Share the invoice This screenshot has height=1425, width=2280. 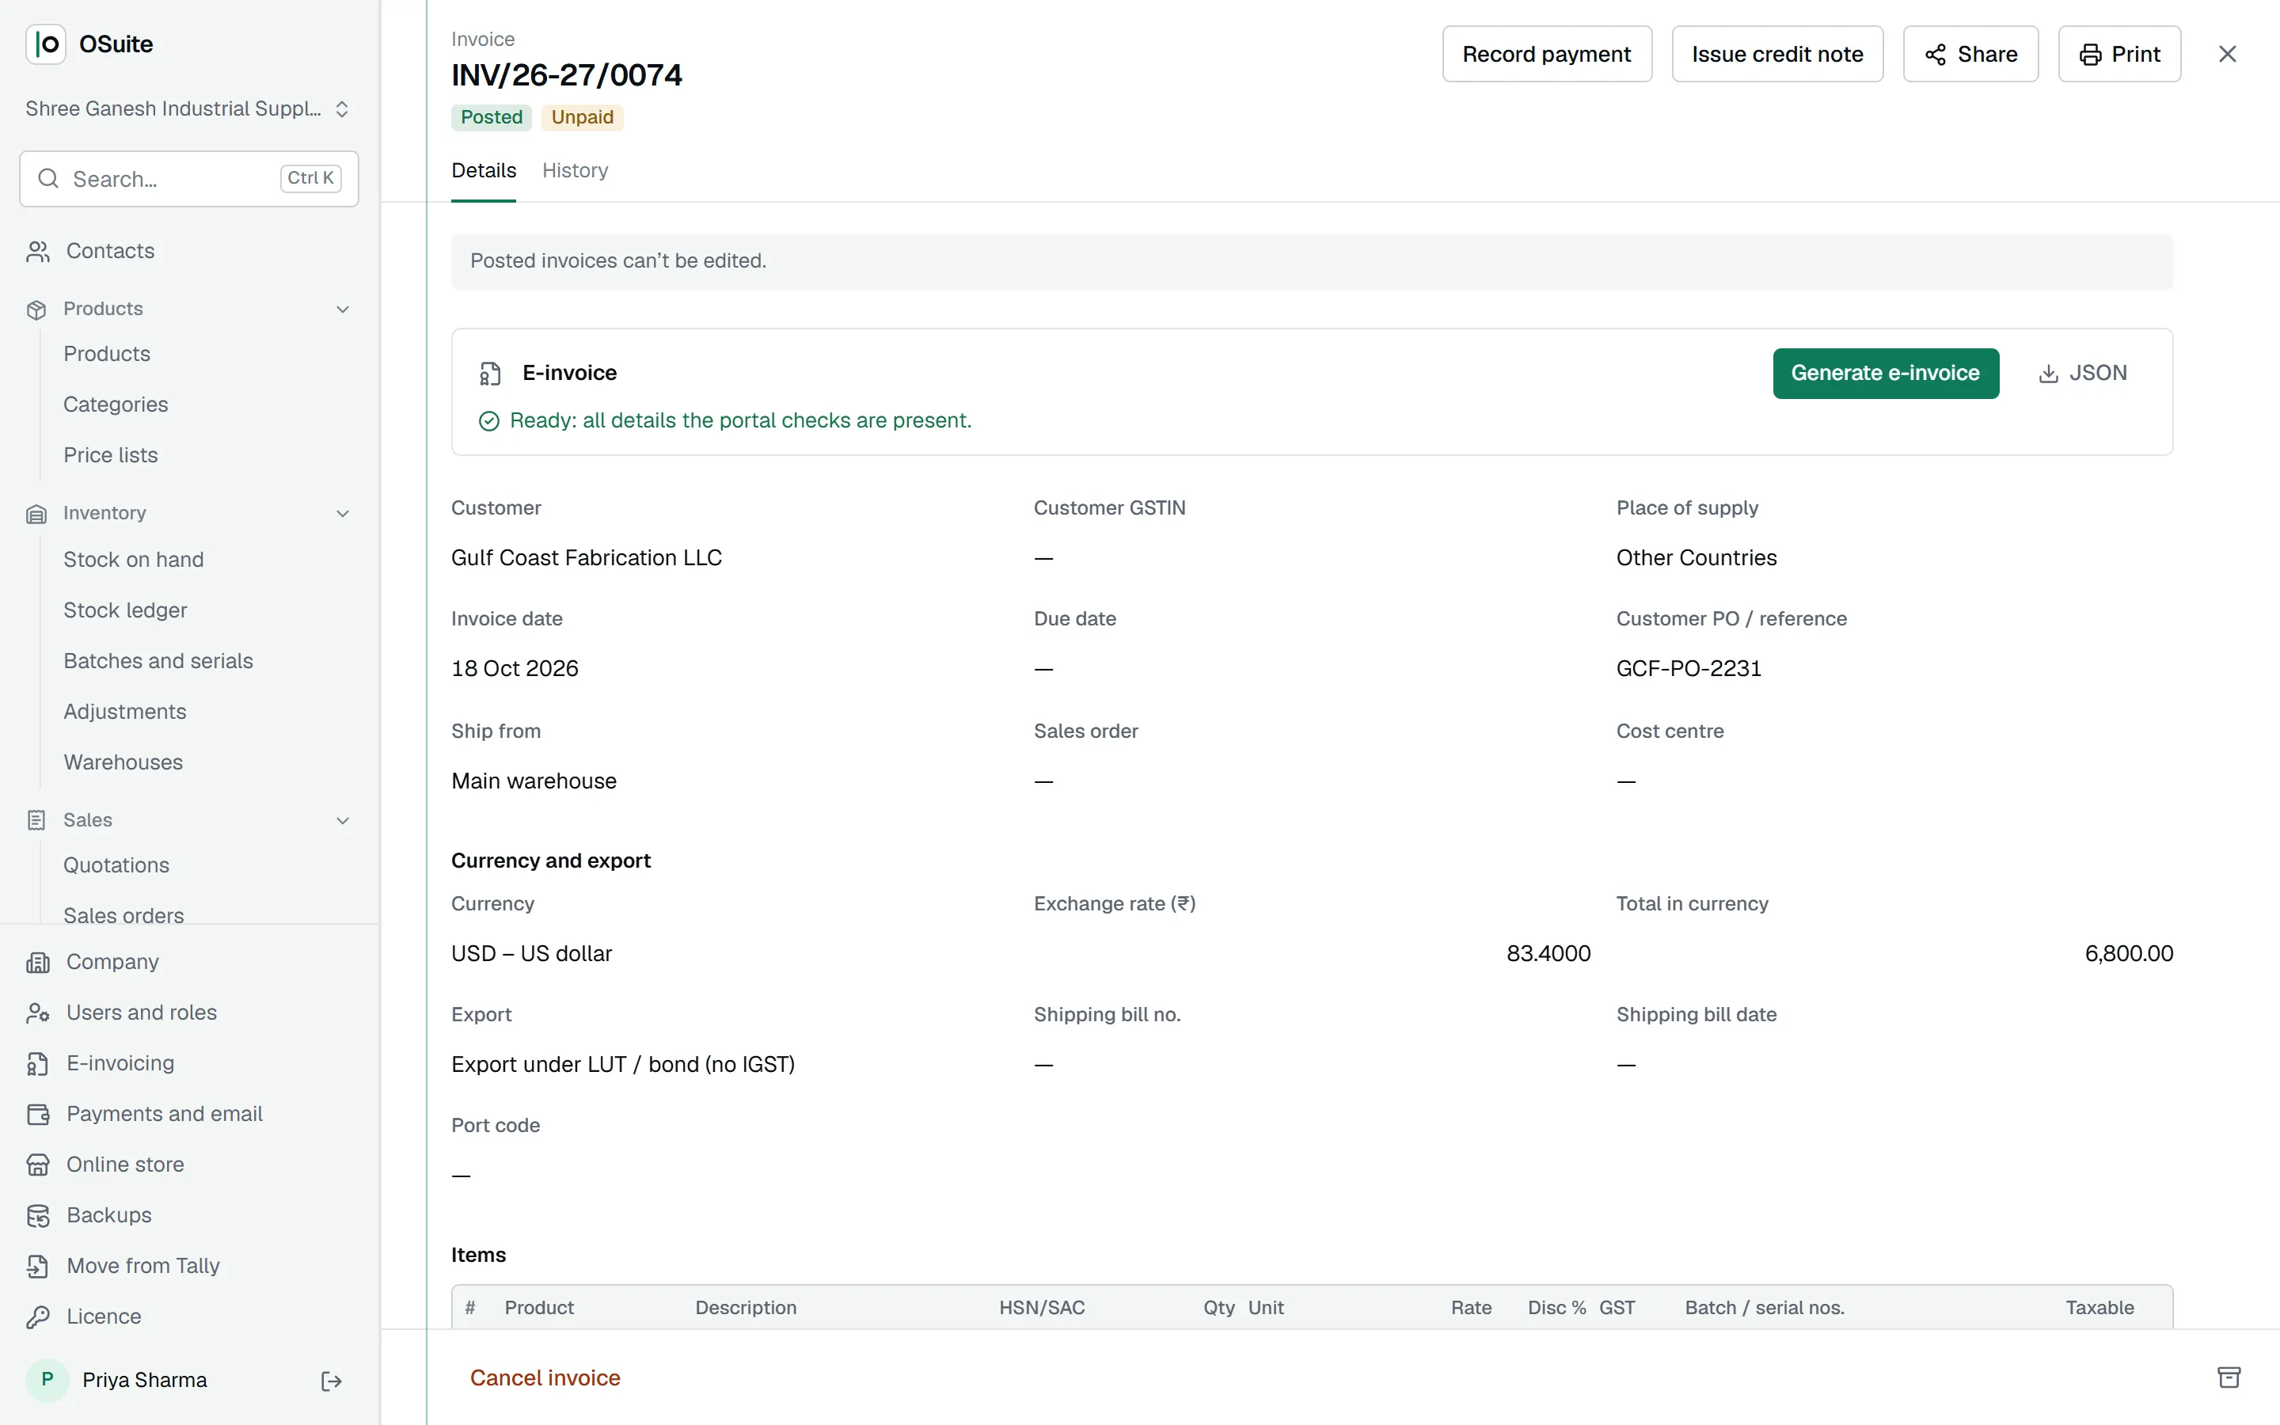[1970, 54]
